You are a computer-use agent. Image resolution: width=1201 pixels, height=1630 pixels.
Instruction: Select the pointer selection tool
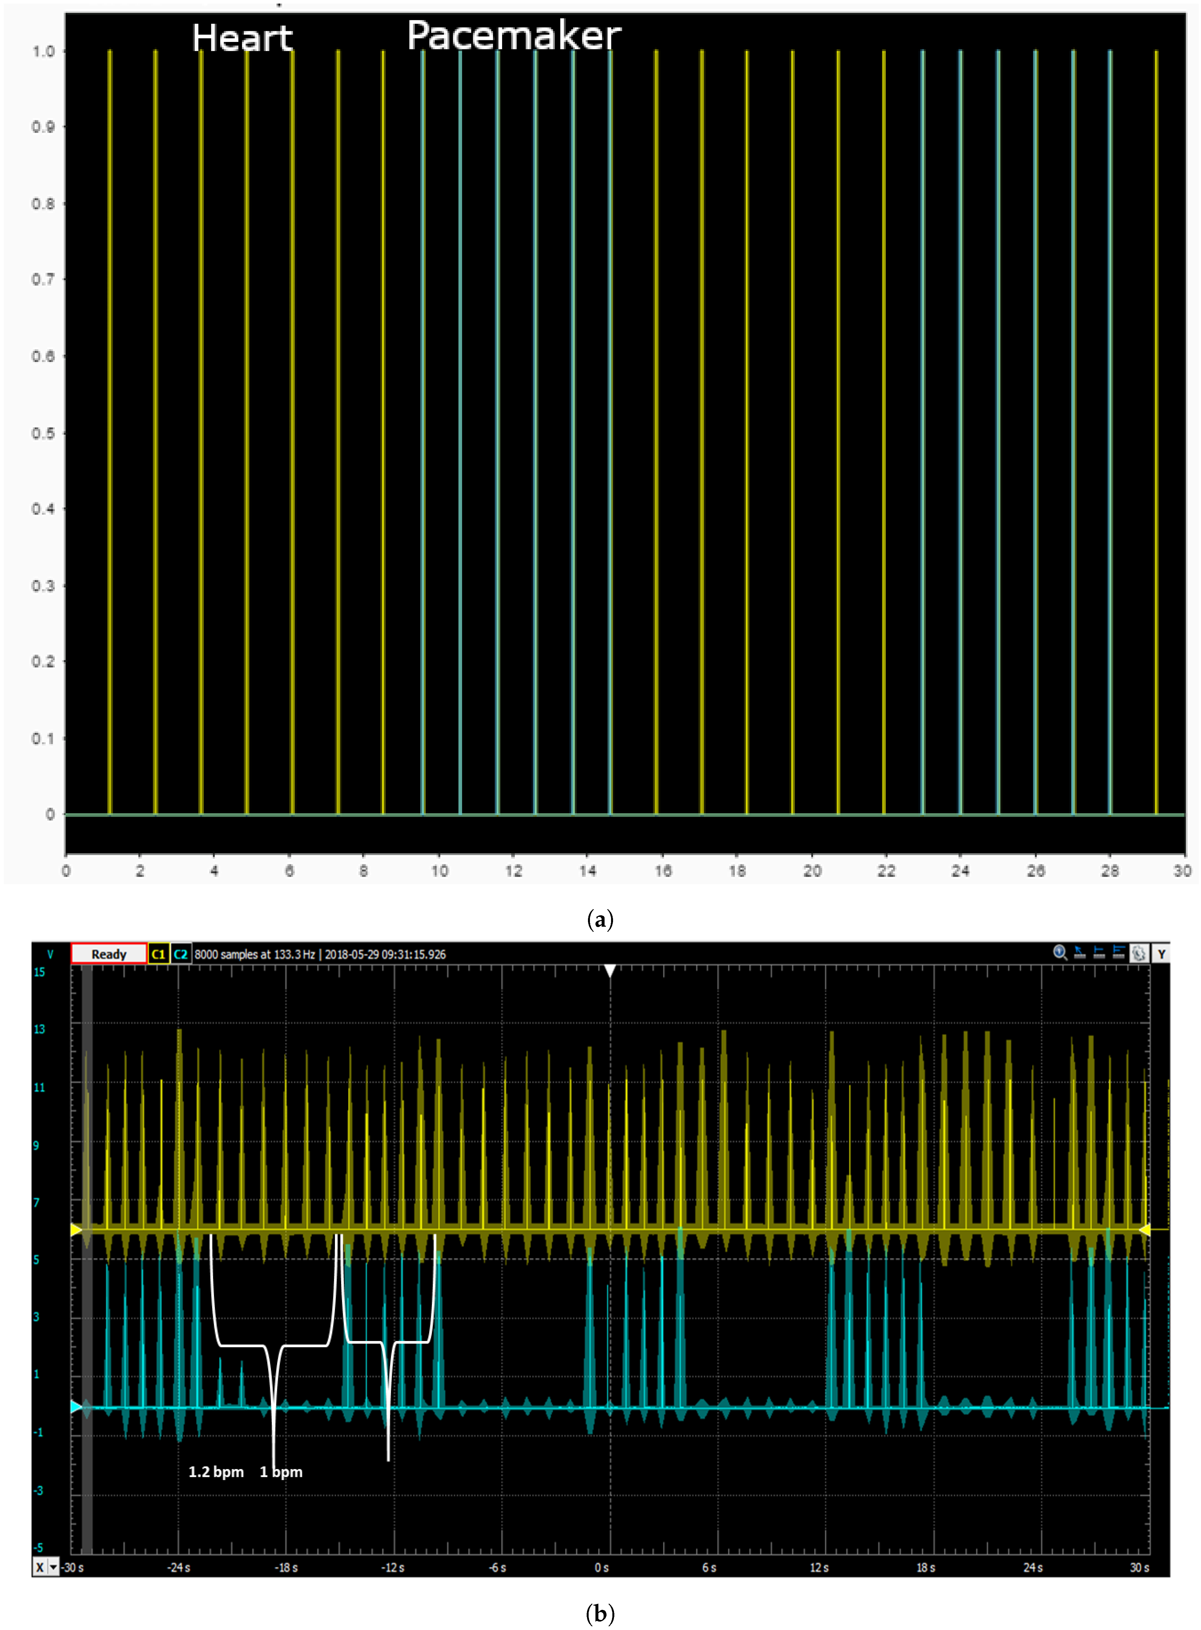[x=1079, y=952]
